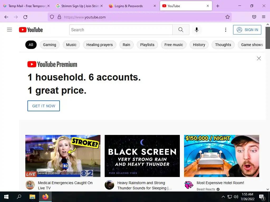
Task: Open the network tray icon
Action: [x=230, y=197]
